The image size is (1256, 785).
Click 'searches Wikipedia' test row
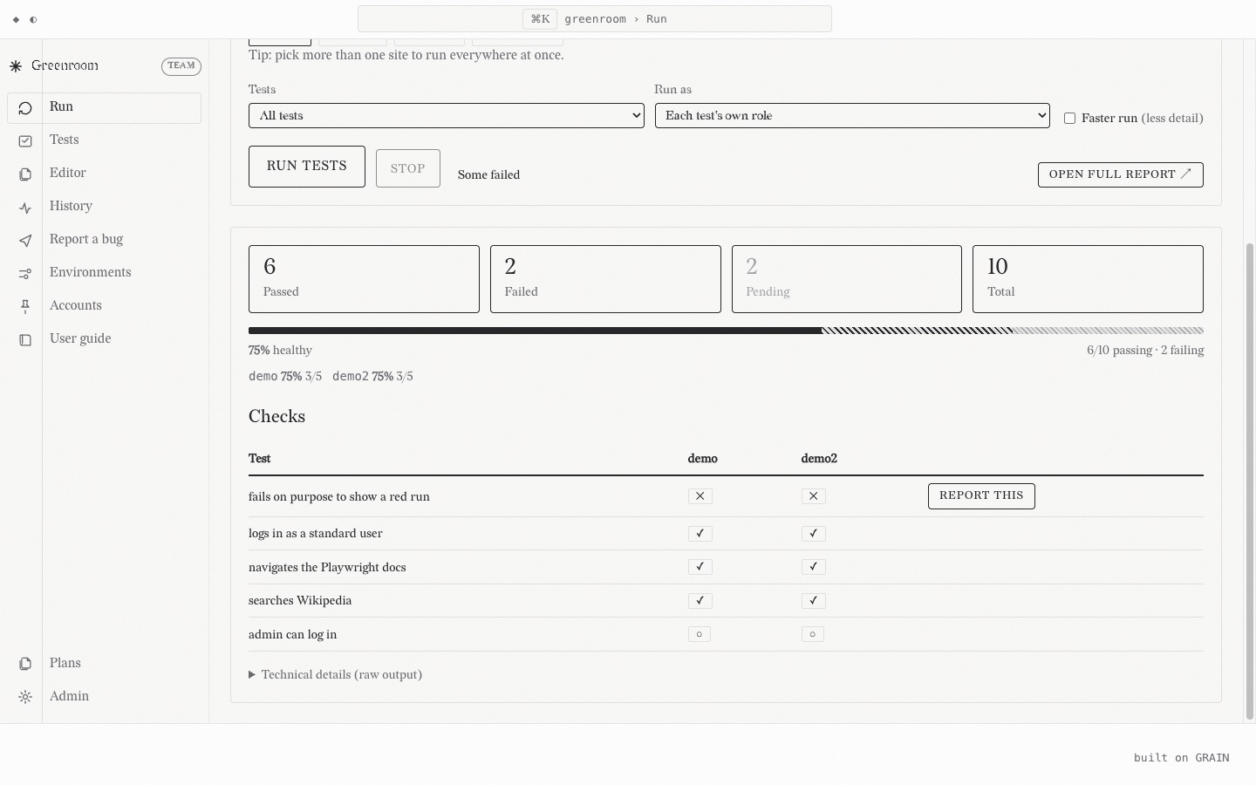coord(726,601)
